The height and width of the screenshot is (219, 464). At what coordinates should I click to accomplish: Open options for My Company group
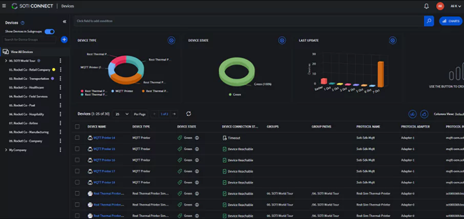(x=60, y=150)
